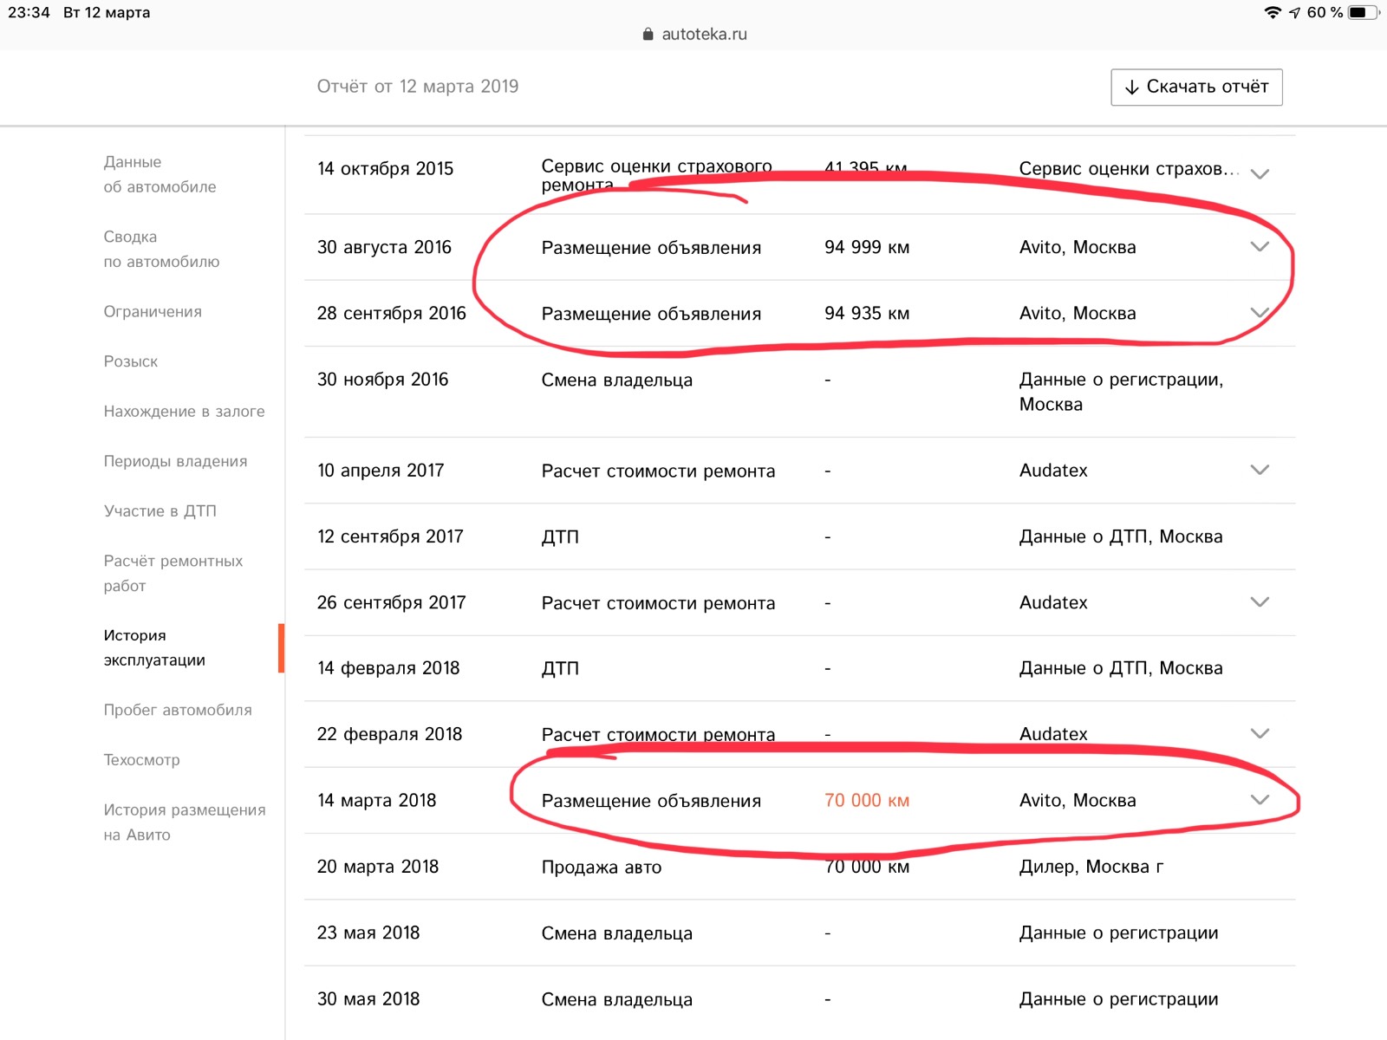Expand the 14 марта 2018 Avito listing
Viewport: 1387px width, 1040px height.
point(1260,800)
